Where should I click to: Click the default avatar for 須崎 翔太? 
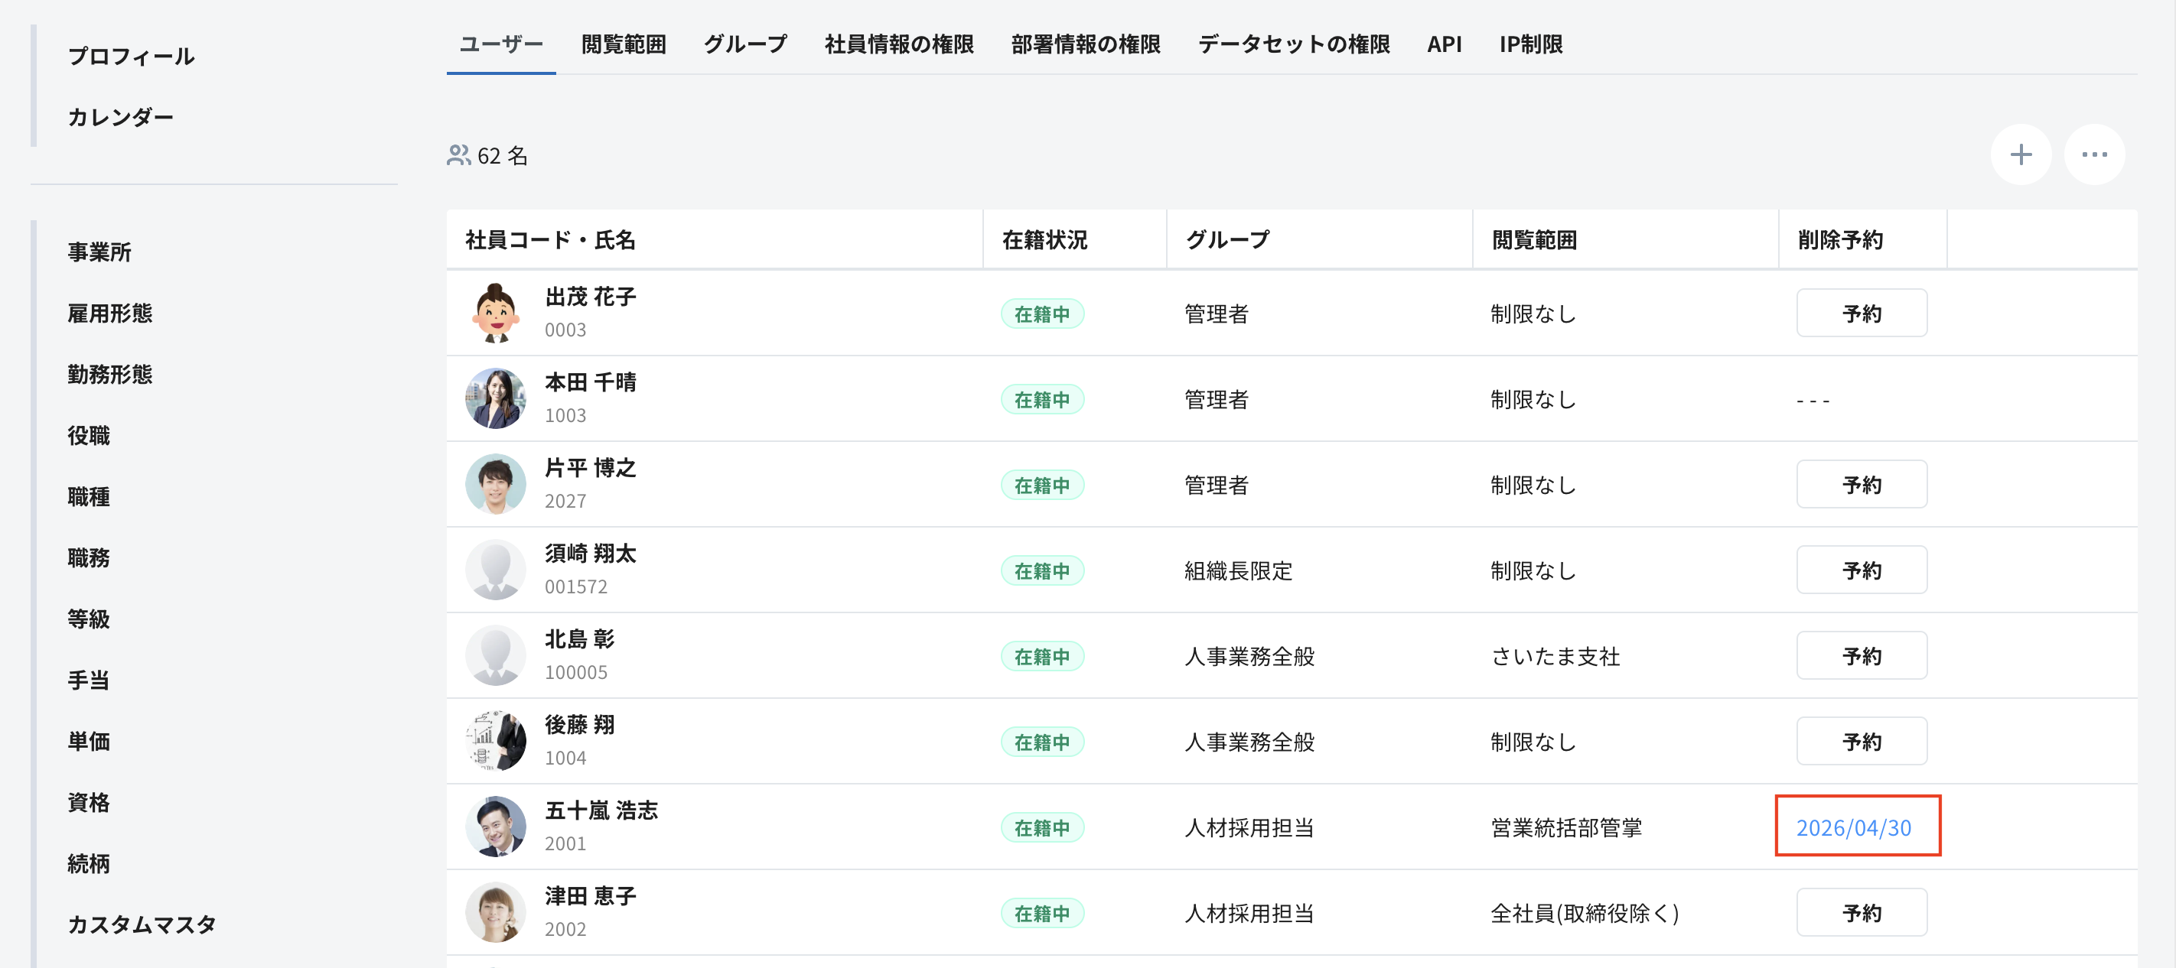coord(496,570)
